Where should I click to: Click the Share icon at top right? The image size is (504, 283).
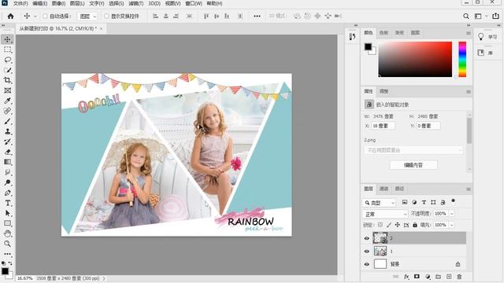pyautogui.click(x=495, y=16)
